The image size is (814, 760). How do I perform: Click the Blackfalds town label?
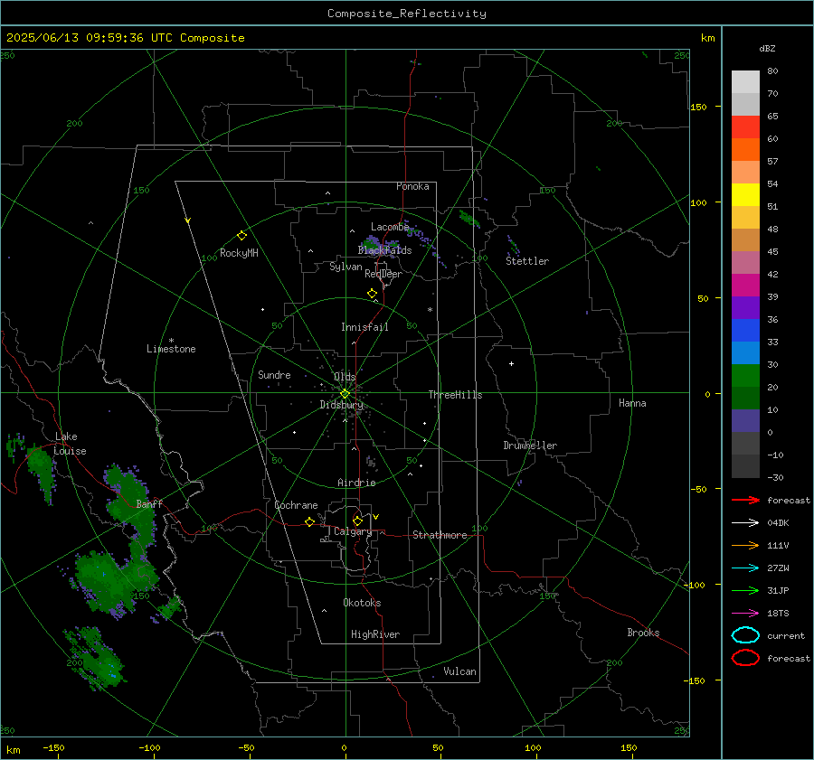click(384, 250)
